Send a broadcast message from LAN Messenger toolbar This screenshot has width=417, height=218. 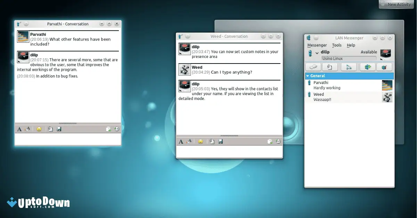pyautogui.click(x=349, y=67)
